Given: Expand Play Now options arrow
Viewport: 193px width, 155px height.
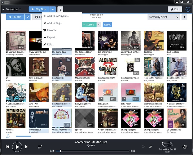Looking at the screenshot, I should click(x=53, y=9).
